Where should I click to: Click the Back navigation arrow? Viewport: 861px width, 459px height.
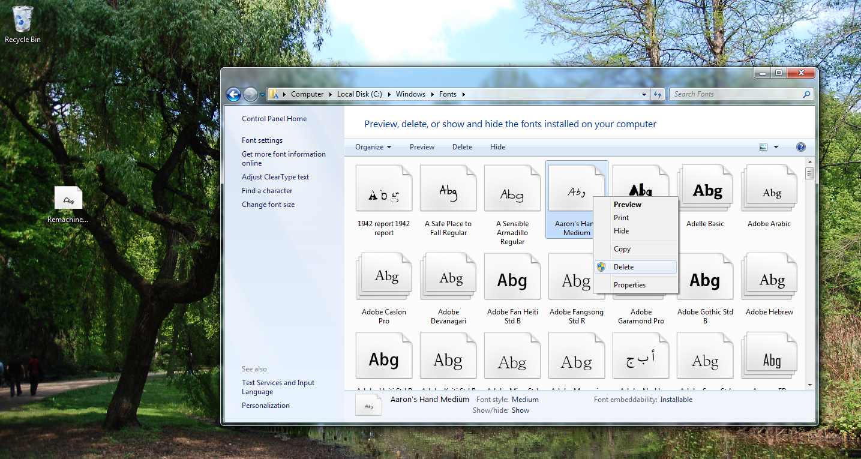[x=233, y=94]
